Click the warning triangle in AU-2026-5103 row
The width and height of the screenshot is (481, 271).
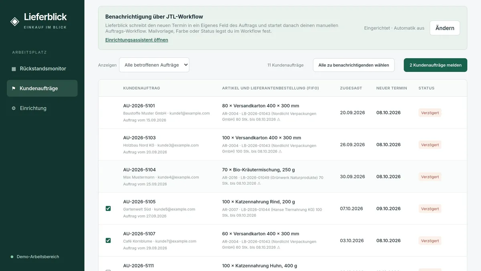pos(280,151)
